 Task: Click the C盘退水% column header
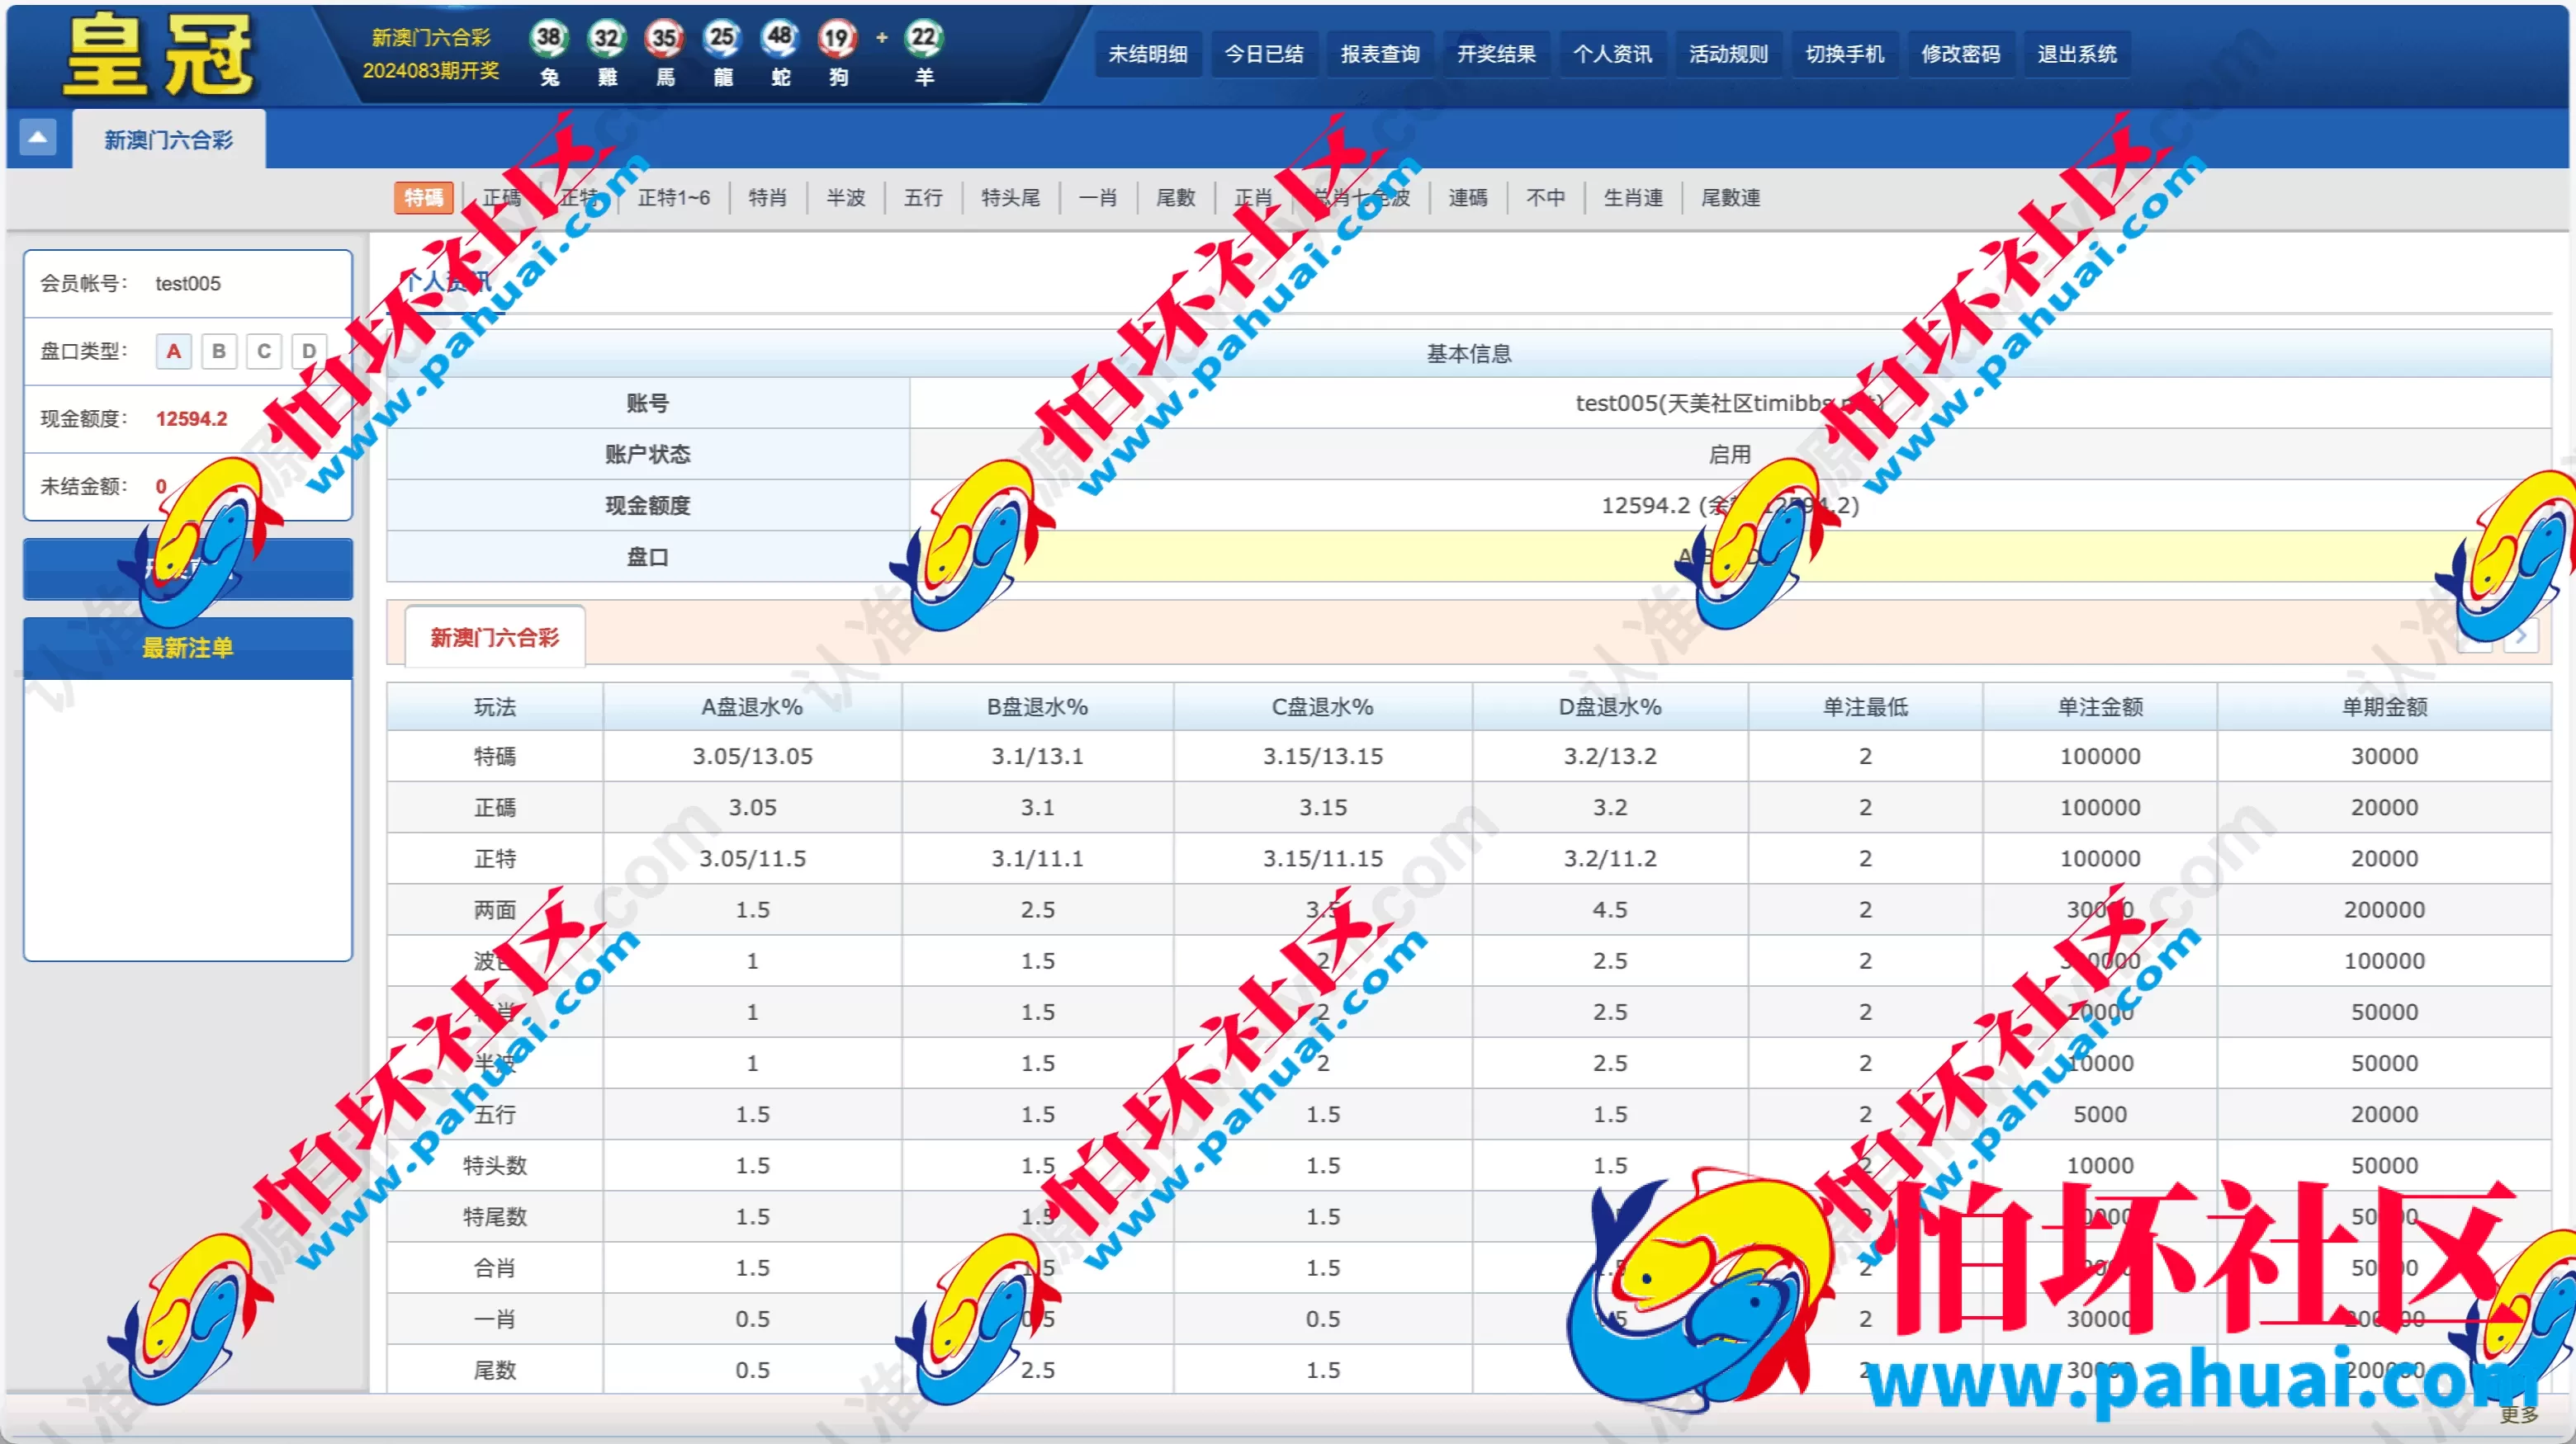click(1322, 706)
